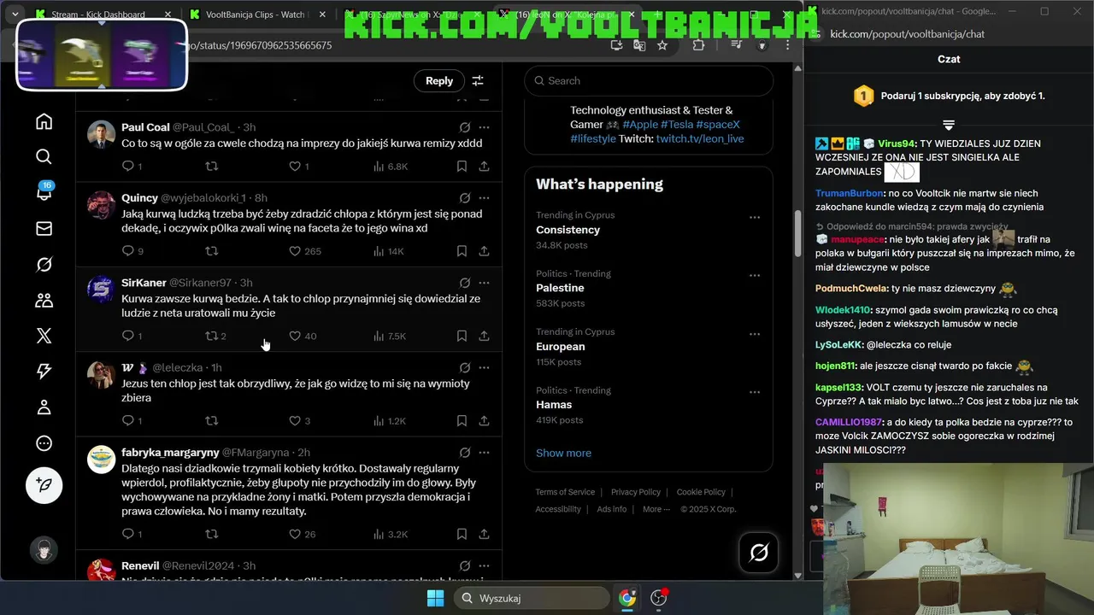Click popout chat address bar URL
Screen dimensions: 1094x615
click(908, 34)
